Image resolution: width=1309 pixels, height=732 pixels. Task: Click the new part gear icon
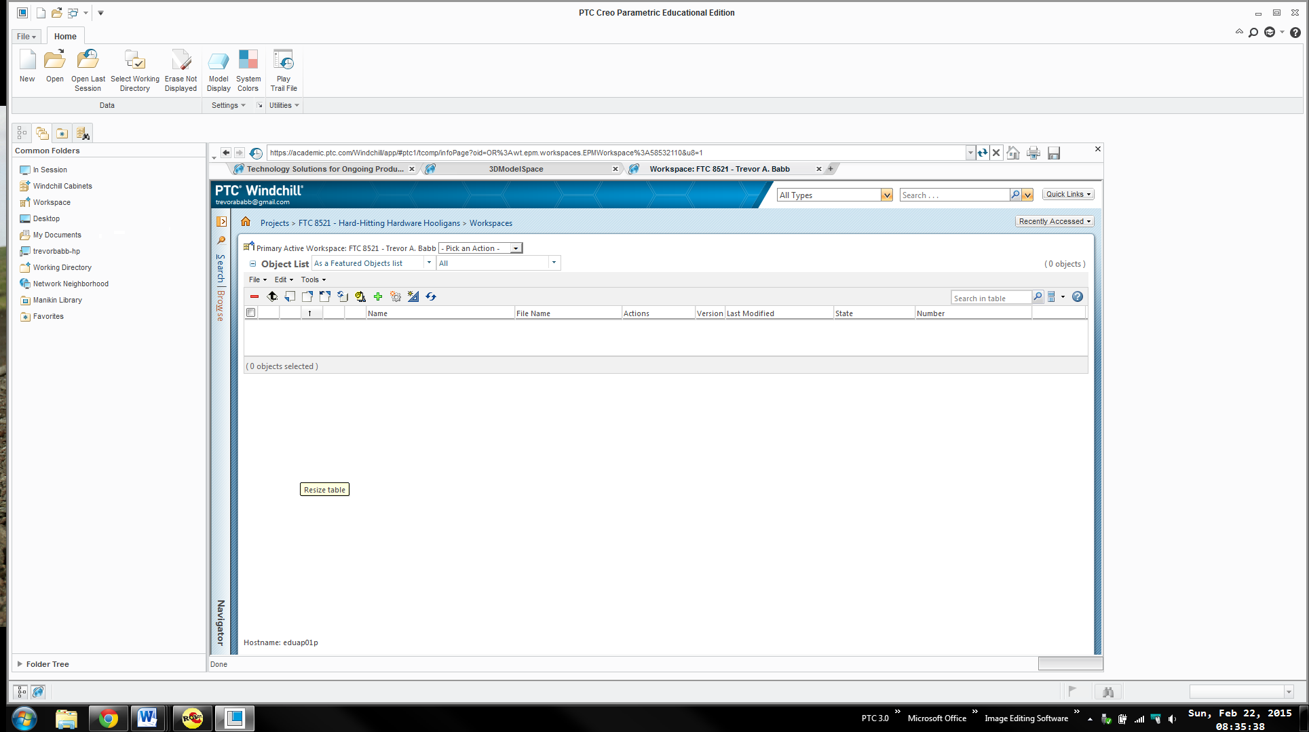(396, 296)
